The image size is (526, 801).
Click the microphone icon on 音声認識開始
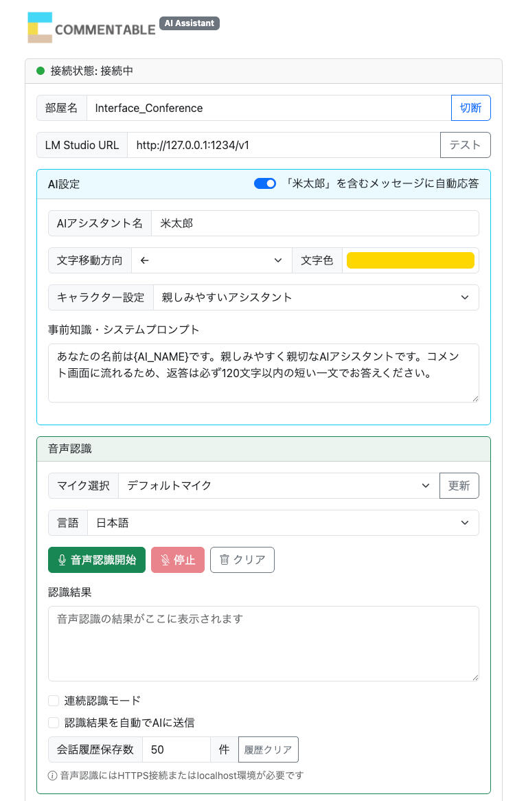click(x=62, y=560)
